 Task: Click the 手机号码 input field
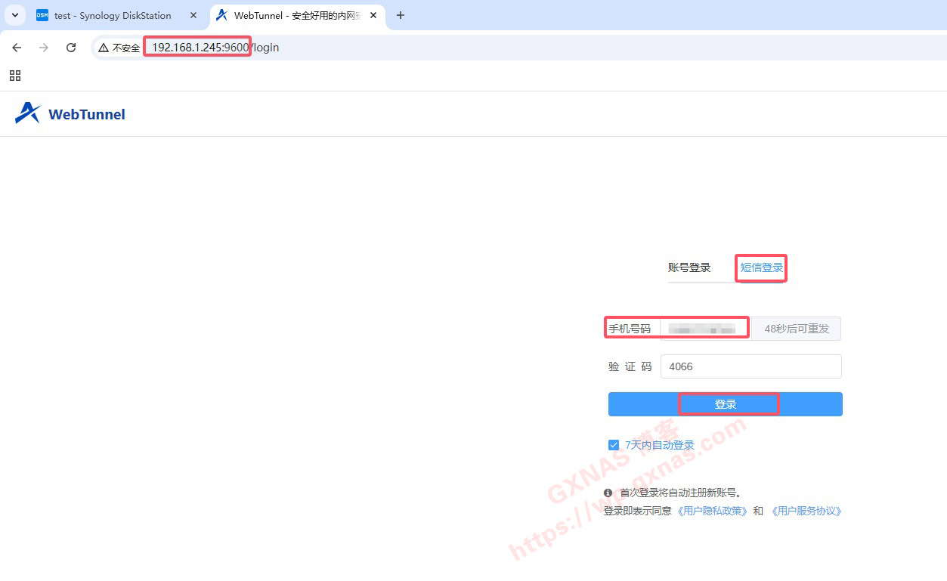point(704,329)
